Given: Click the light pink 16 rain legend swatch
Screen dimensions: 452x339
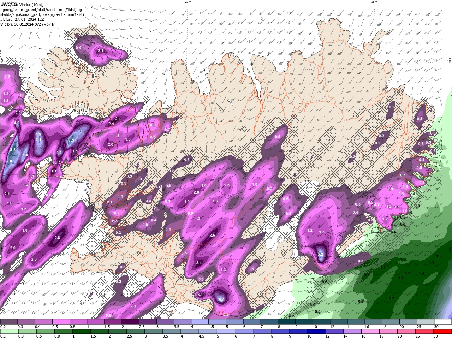Looking at the screenshot, I should [370, 332].
